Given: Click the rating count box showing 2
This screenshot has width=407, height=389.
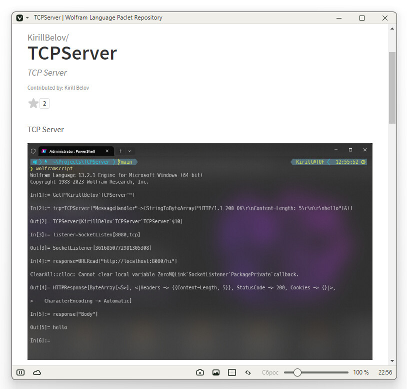Looking at the screenshot, I should coord(44,104).
